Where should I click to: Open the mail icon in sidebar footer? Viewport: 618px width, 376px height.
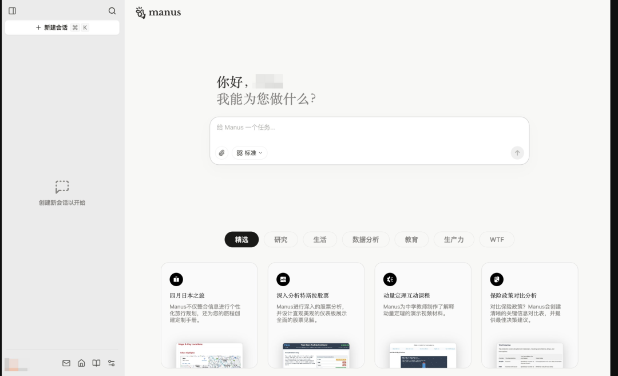[x=66, y=363]
